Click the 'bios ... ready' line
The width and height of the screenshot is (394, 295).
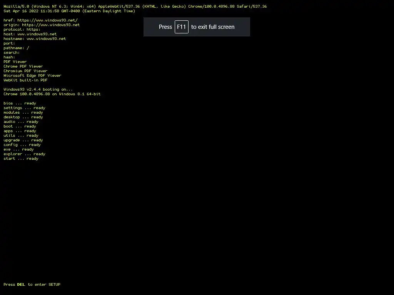click(20, 103)
